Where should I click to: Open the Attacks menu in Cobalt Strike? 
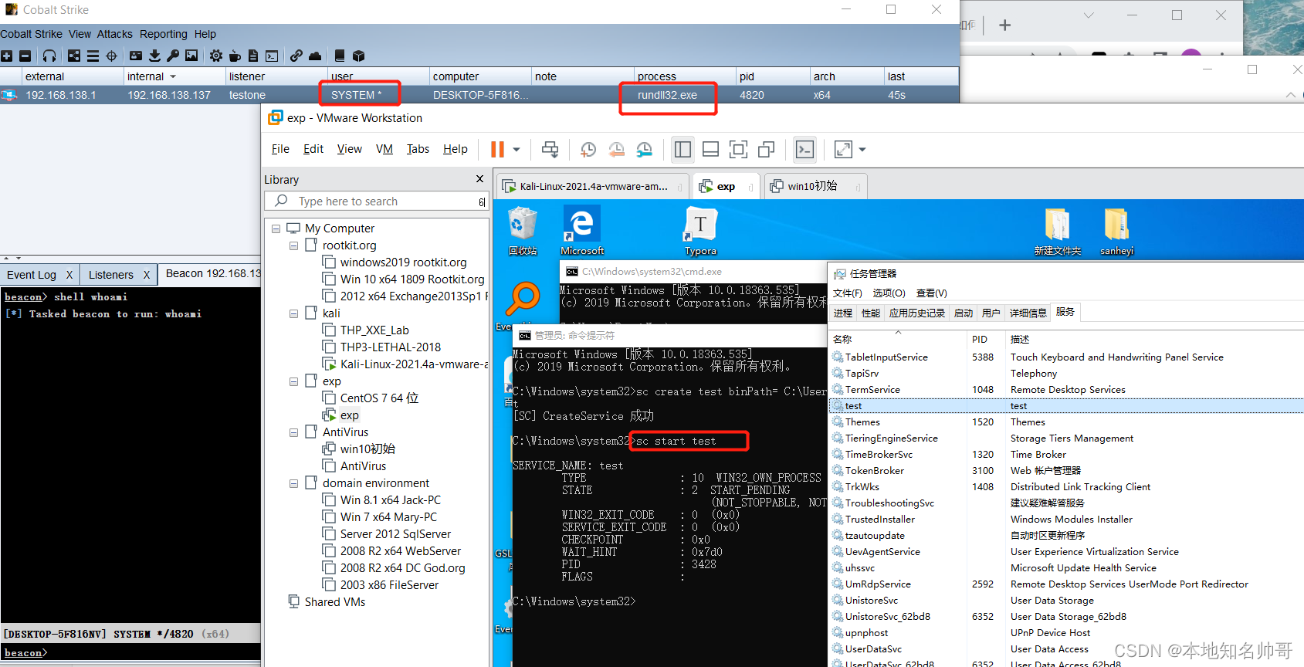(114, 34)
